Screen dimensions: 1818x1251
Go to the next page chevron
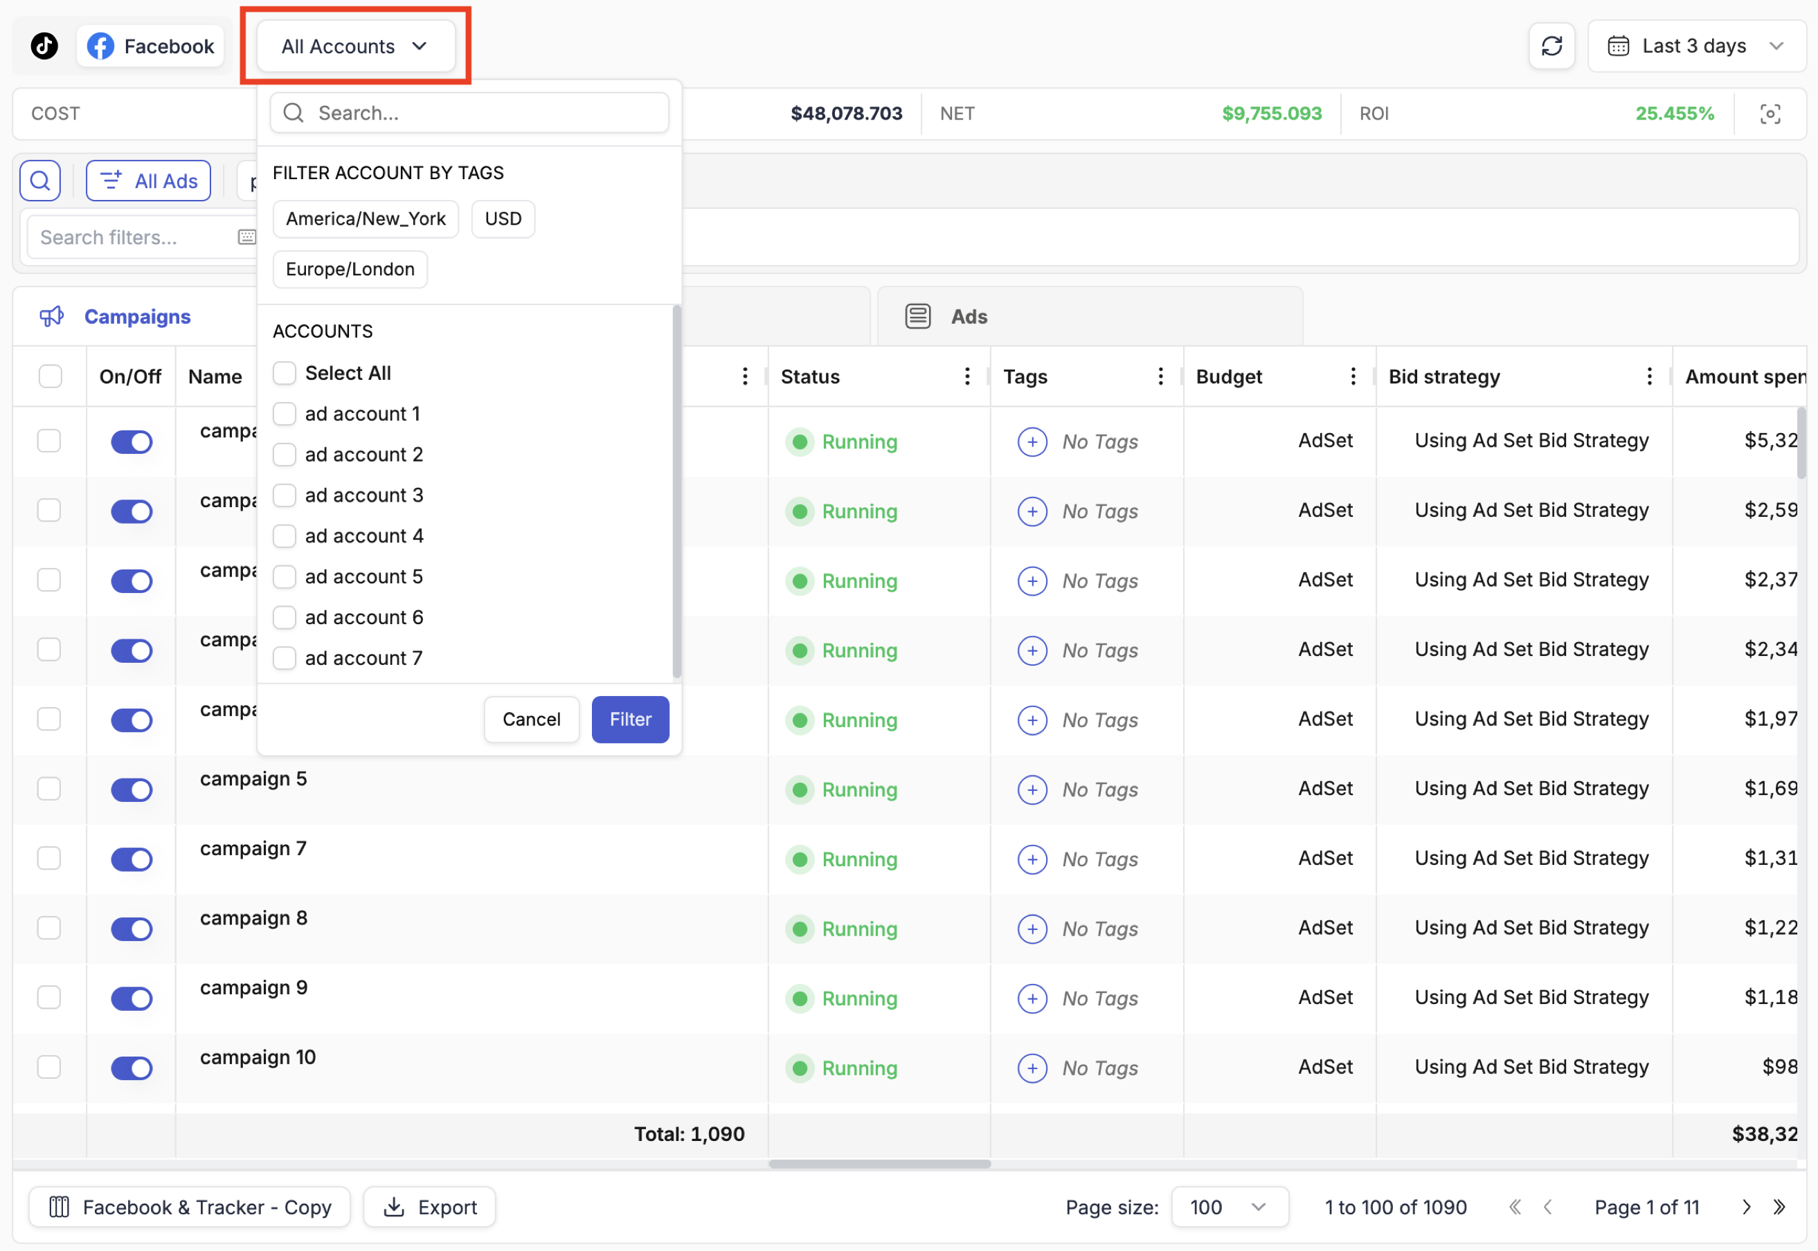pos(1746,1207)
